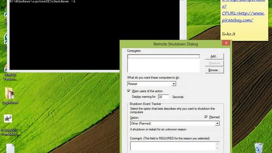Click the Browse... button
The width and height of the screenshot is (272, 153).
[214, 70]
